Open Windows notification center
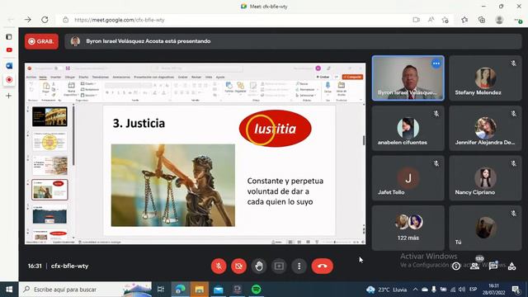 click(516, 290)
